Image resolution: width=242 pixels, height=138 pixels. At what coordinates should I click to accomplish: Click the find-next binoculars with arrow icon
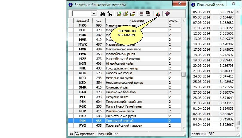tap(109, 14)
